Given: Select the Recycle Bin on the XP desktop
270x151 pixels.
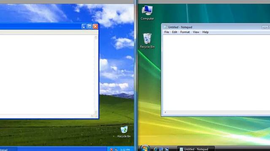Looking at the screenshot, I should tap(124, 132).
